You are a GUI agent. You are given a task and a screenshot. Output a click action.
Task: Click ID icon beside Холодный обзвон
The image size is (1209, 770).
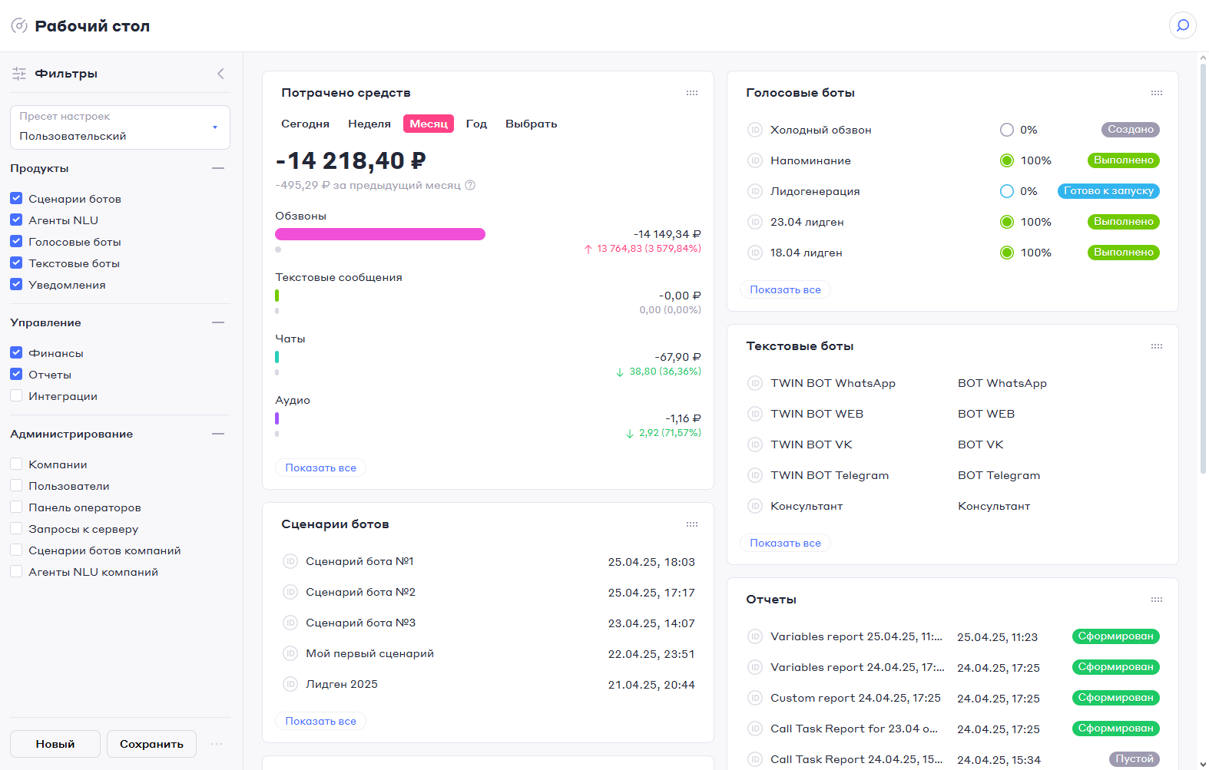point(754,130)
